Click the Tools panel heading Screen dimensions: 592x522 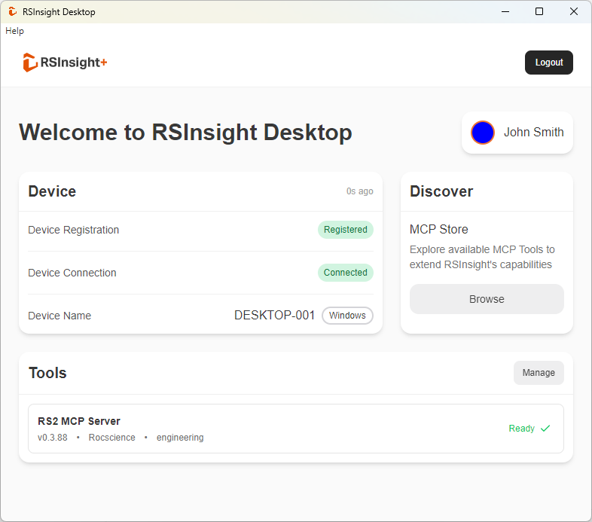pyautogui.click(x=47, y=373)
